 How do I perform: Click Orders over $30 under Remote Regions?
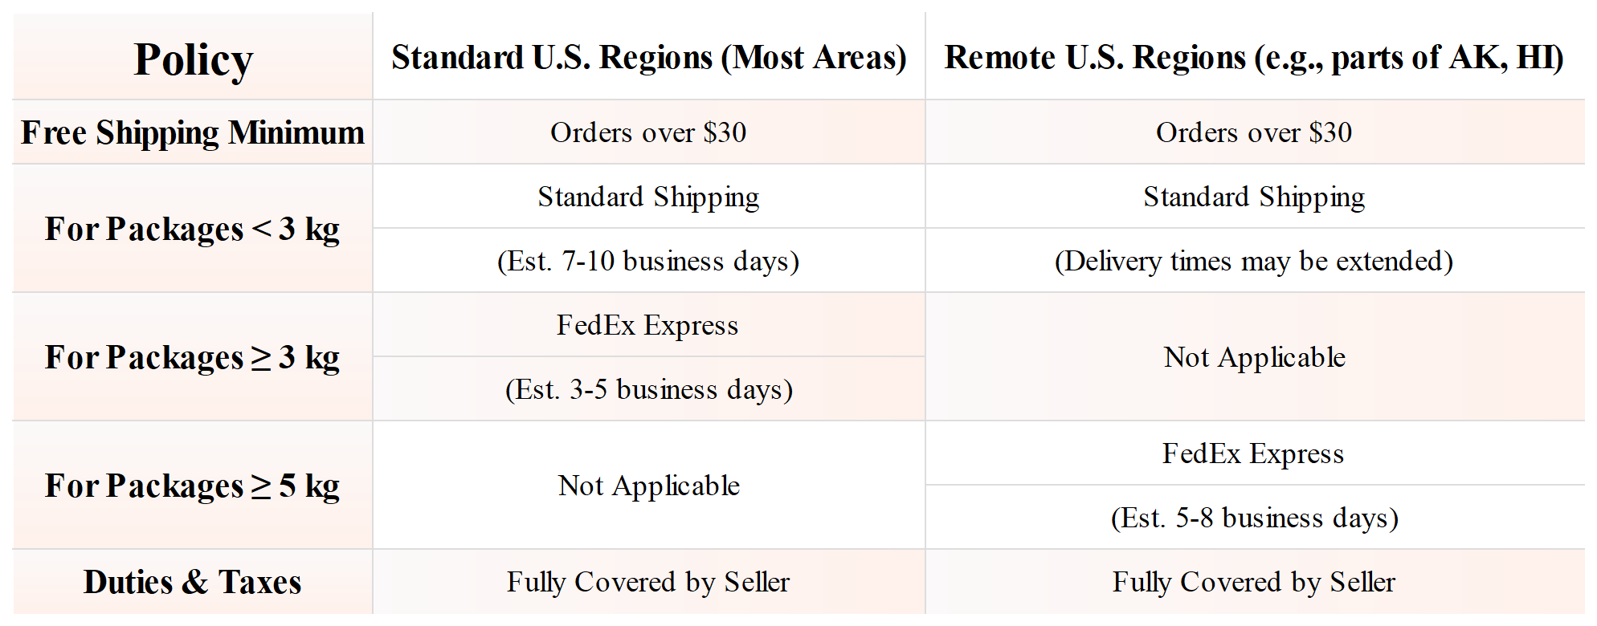tap(1253, 132)
